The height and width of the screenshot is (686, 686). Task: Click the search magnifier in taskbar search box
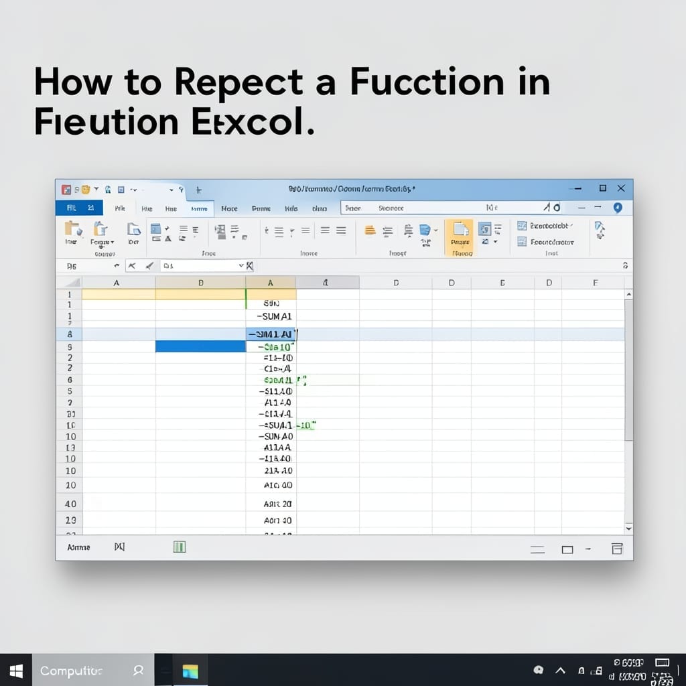click(x=139, y=670)
